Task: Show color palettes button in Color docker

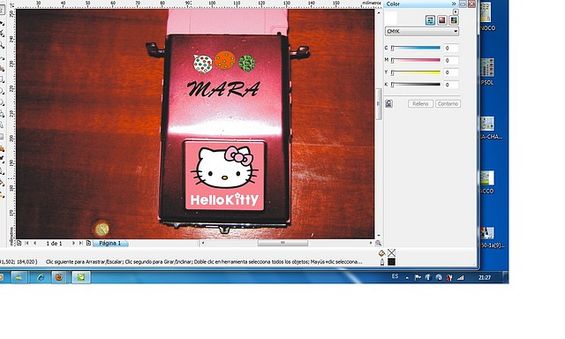Action: point(454,20)
